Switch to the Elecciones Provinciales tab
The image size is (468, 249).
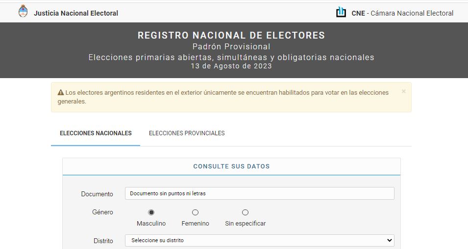tap(187, 133)
